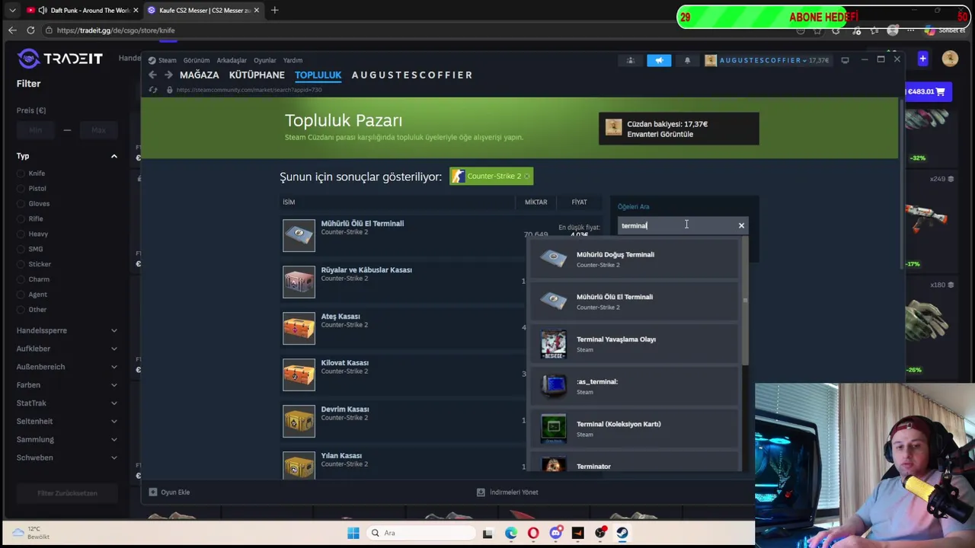Open Steam notifications bell icon
975x548 pixels.
pyautogui.click(x=687, y=60)
